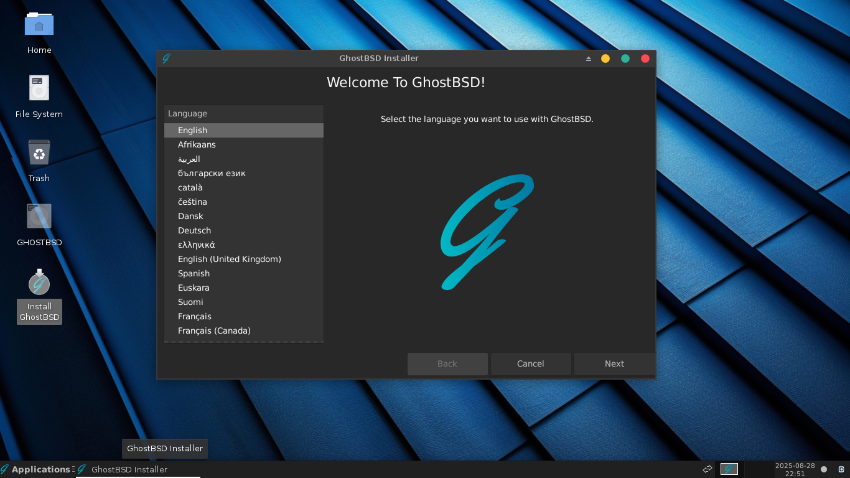Screen dimensions: 850x478
Task: Choose български език in the language list
Action: click(244, 173)
